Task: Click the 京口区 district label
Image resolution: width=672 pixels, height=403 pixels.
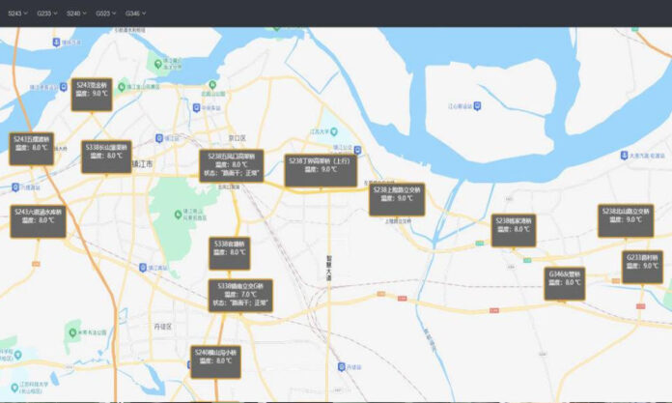Action: point(237,138)
